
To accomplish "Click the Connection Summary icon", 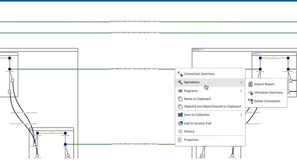I will pos(180,74).
